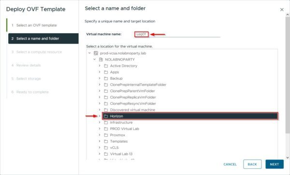Focus the Virtual machine name field
The width and height of the screenshot is (290, 175).
[177, 34]
